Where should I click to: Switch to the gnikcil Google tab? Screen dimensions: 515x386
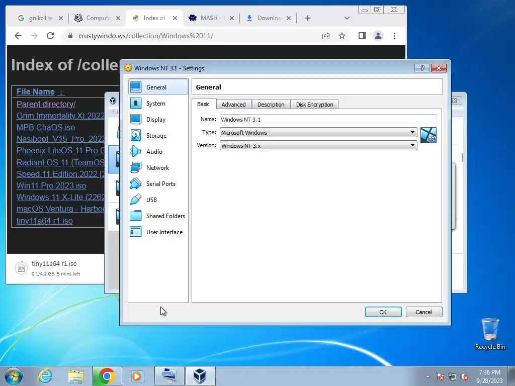pyautogui.click(x=39, y=18)
